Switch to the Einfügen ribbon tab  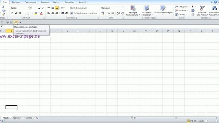[x=16, y=2]
